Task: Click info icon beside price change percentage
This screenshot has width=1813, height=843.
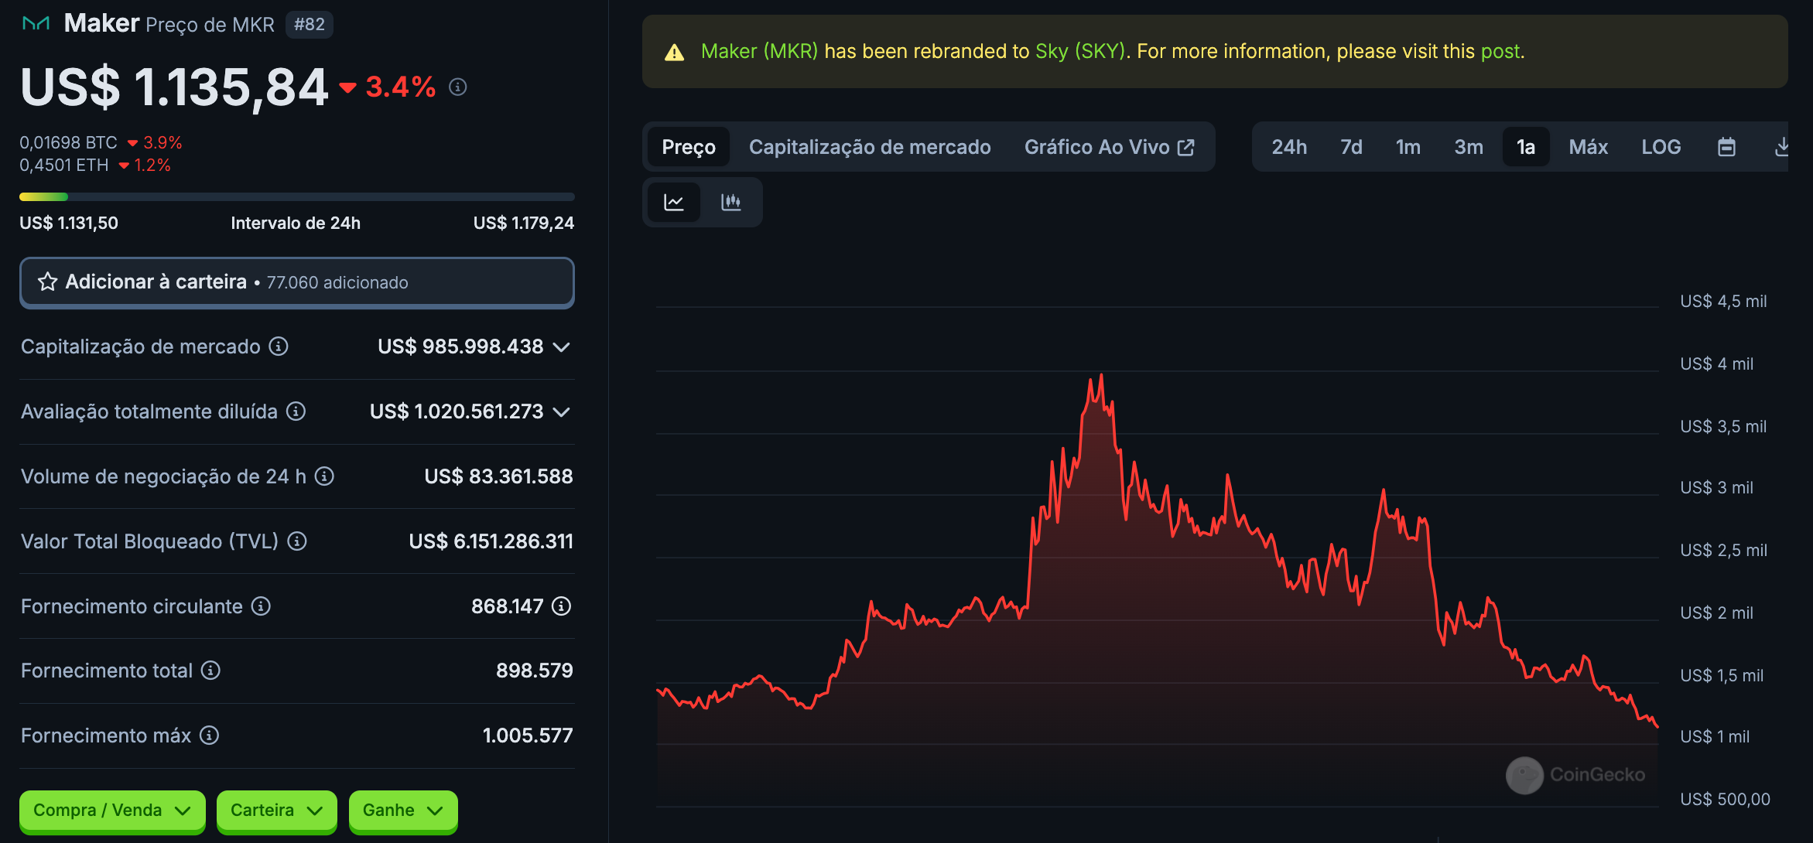Action: click(458, 87)
